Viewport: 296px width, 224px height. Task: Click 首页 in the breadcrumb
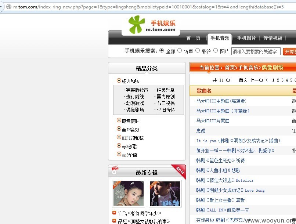230,68
